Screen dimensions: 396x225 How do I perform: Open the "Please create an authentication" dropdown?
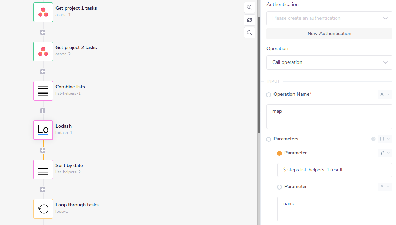pyautogui.click(x=329, y=18)
